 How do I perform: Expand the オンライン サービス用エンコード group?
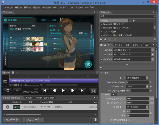pyautogui.click(x=102, y=35)
